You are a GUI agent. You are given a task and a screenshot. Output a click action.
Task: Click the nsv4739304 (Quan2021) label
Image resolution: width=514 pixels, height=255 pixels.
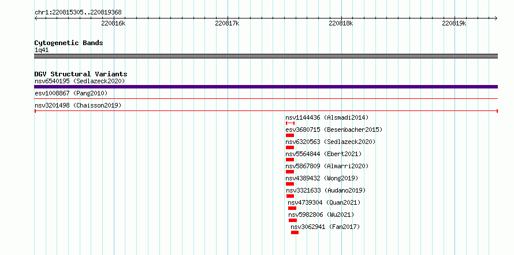[x=324, y=202]
